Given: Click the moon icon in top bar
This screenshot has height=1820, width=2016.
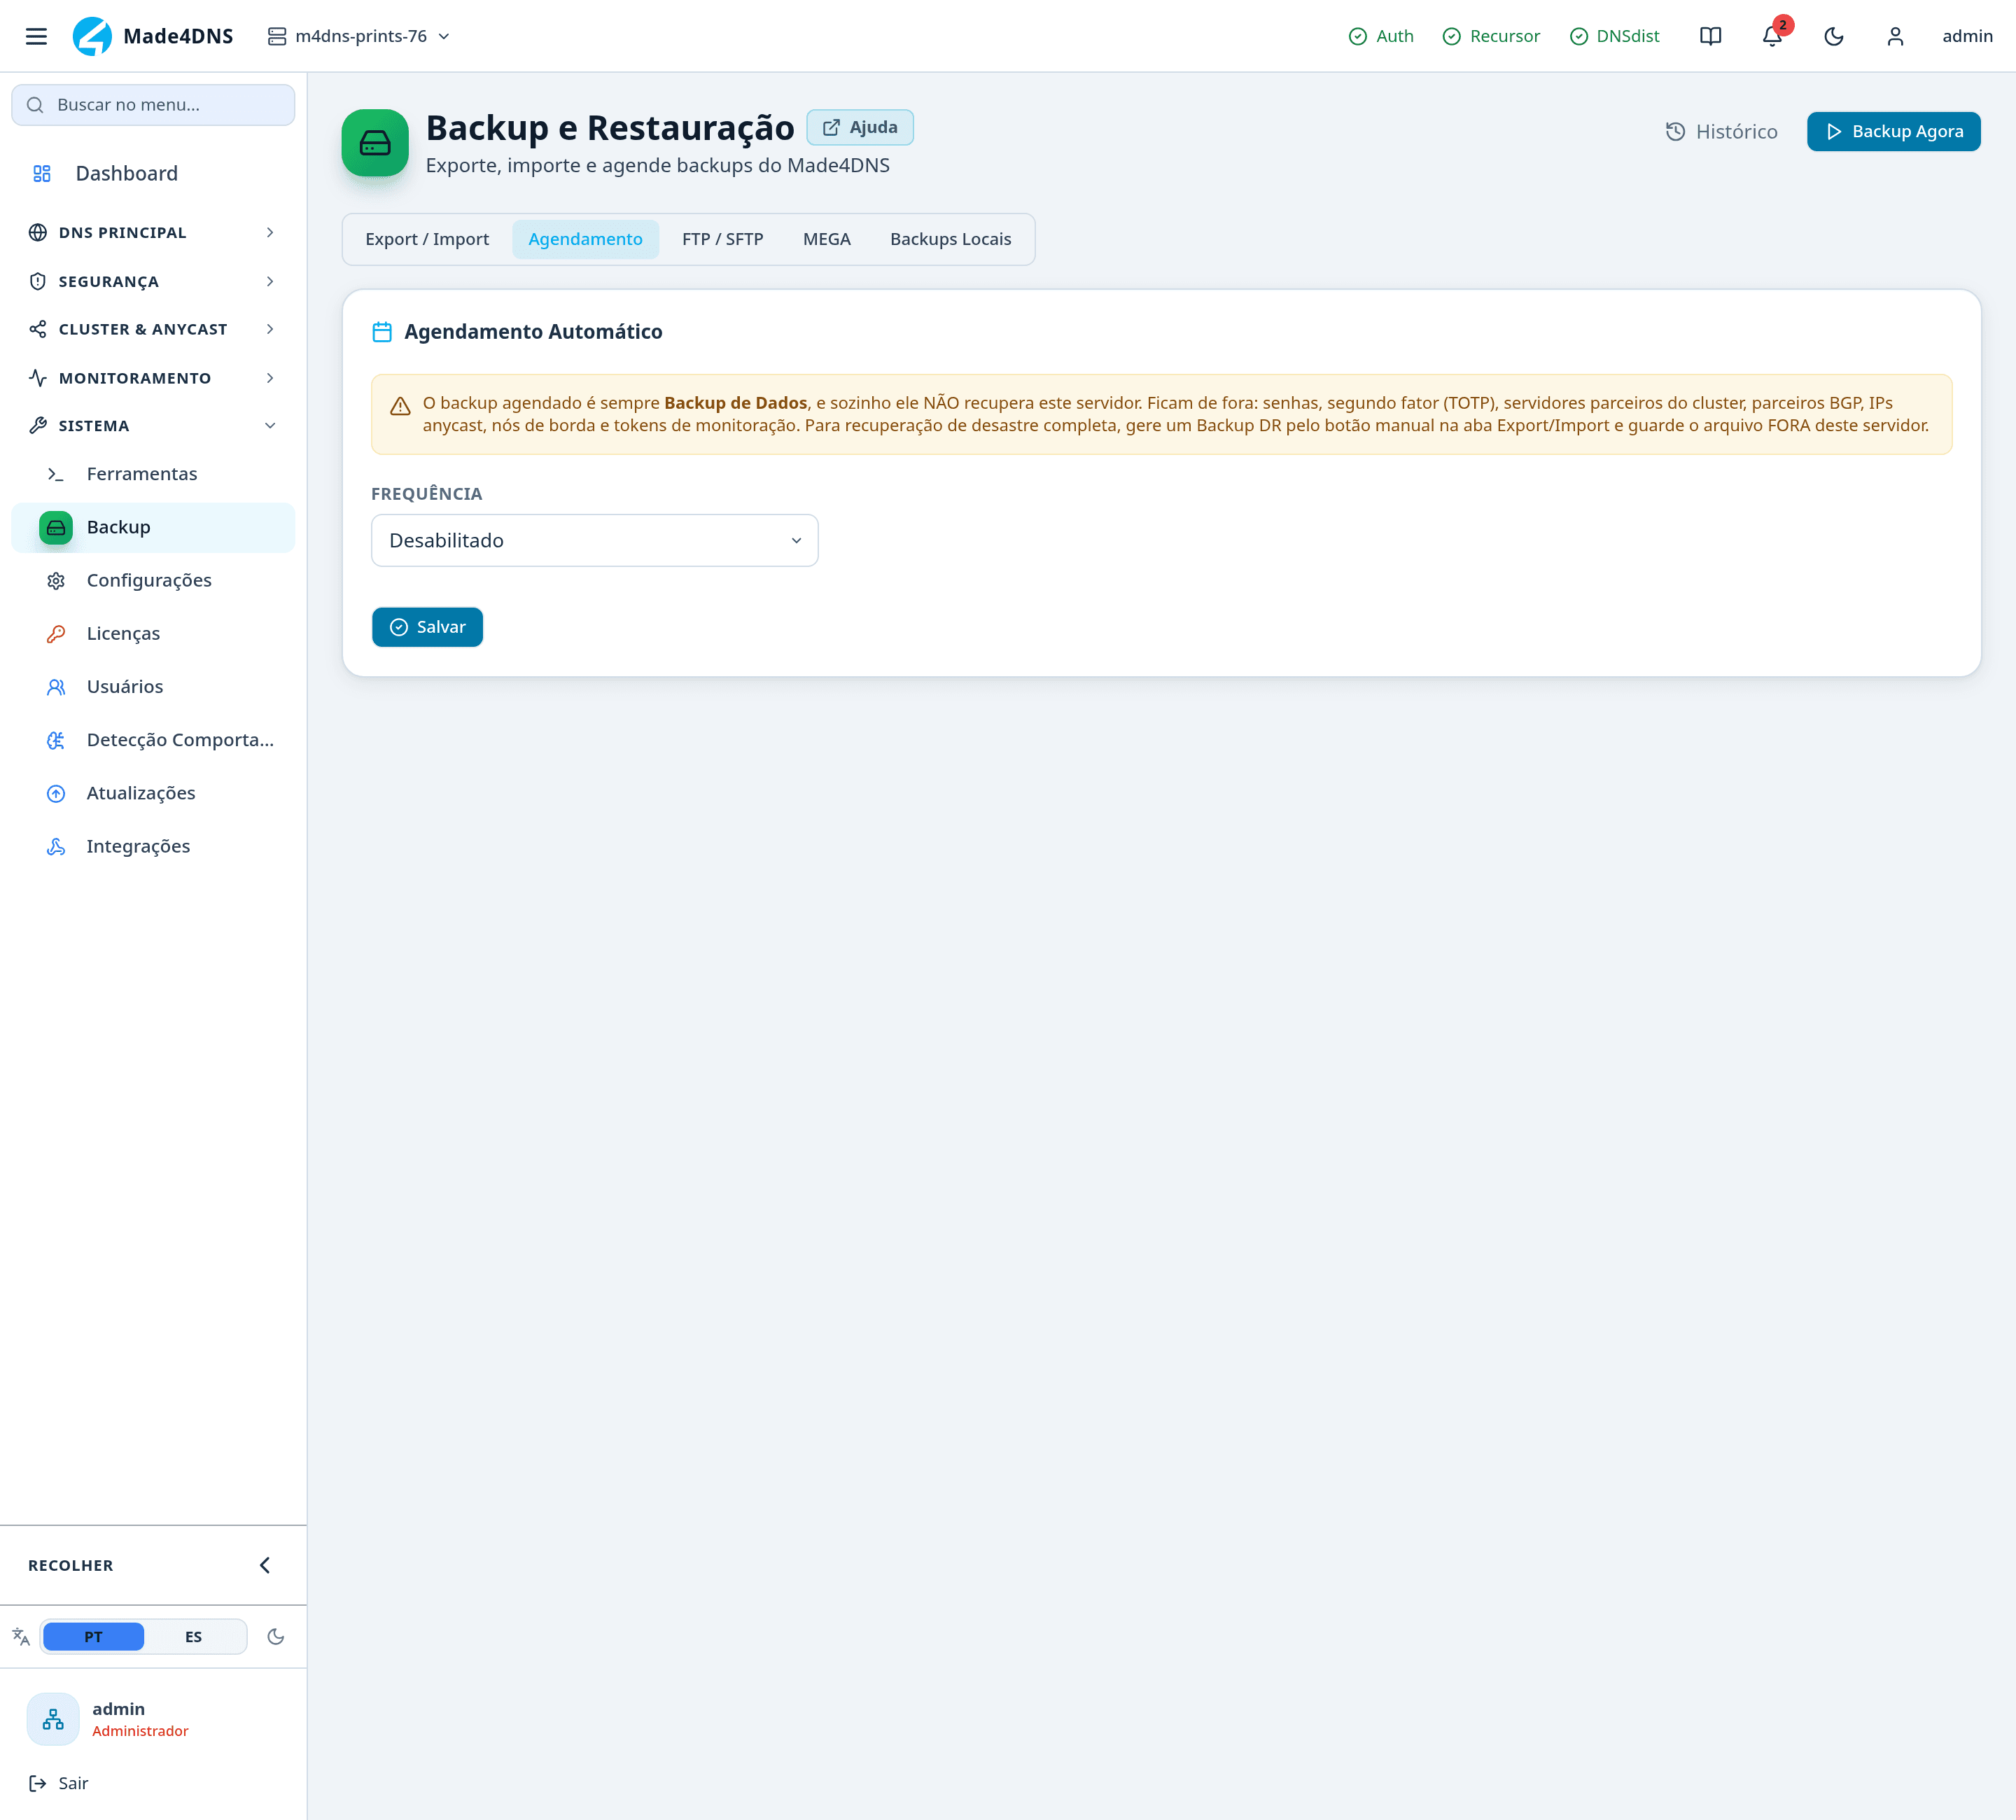Looking at the screenshot, I should click(x=1834, y=36).
